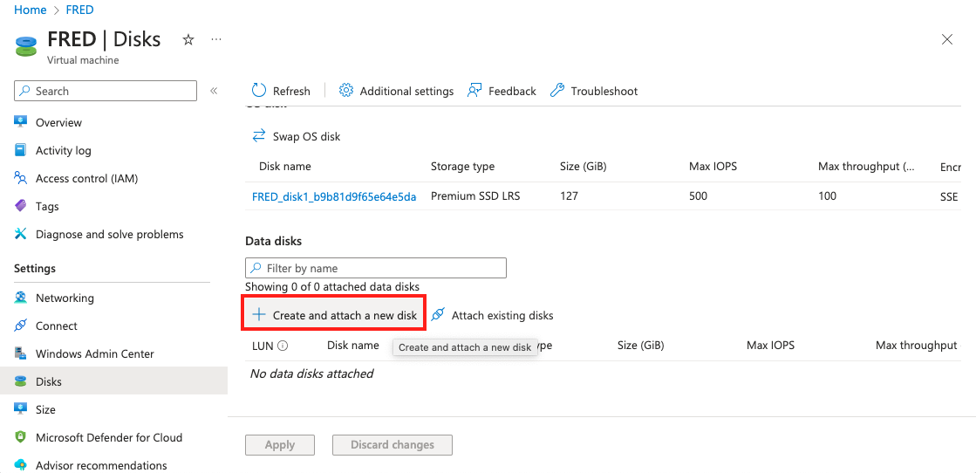Open Additional settings gear icon
The height and width of the screenshot is (473, 976).
coord(346,91)
